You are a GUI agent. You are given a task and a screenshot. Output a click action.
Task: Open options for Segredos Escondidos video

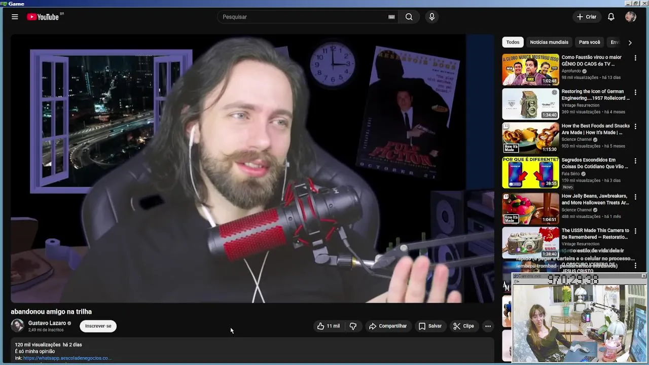click(x=635, y=161)
